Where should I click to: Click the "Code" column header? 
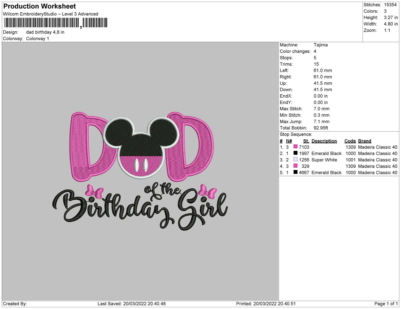(350, 141)
